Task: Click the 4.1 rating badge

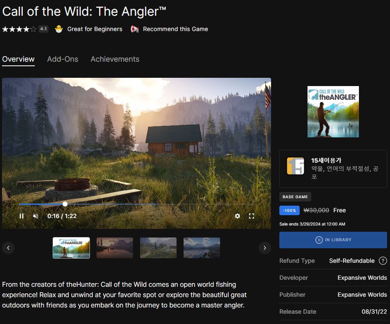Action: click(x=44, y=29)
